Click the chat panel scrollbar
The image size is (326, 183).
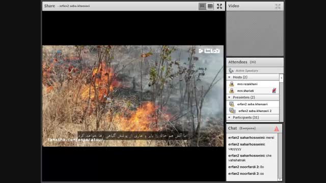280,157
